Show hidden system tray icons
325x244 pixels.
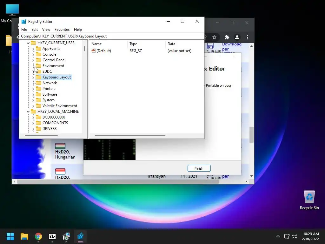tap(278, 236)
